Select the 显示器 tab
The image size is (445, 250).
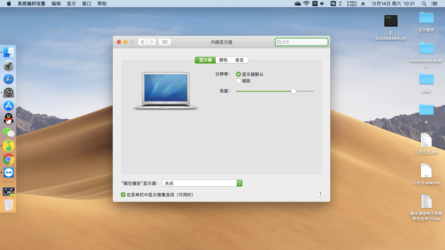click(x=205, y=60)
